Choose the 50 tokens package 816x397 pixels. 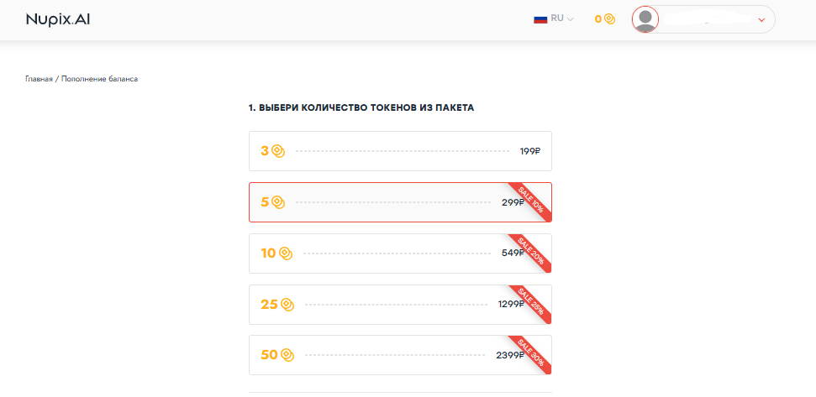[400, 355]
